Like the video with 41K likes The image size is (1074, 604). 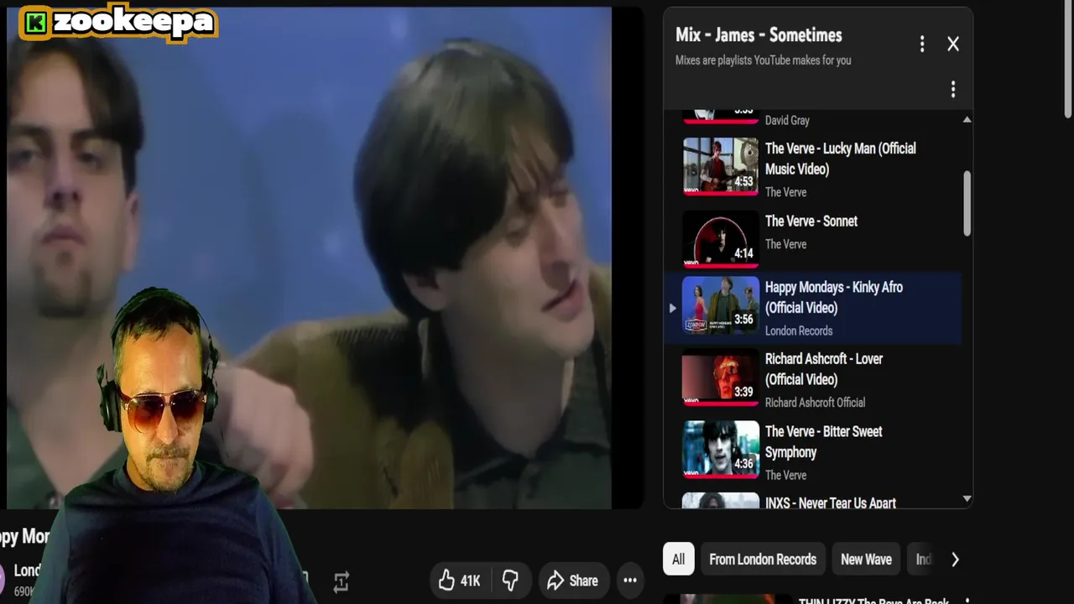point(459,581)
